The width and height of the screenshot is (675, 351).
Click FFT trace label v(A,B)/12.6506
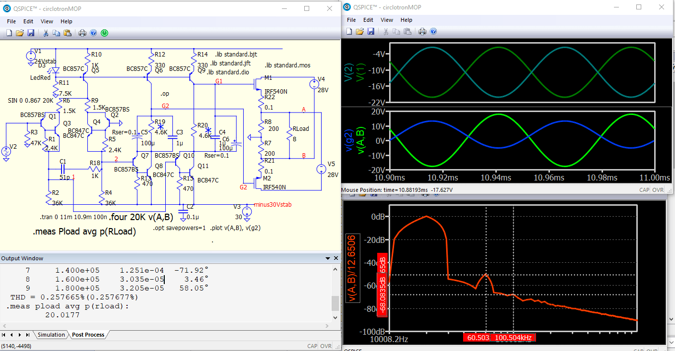pyautogui.click(x=351, y=268)
